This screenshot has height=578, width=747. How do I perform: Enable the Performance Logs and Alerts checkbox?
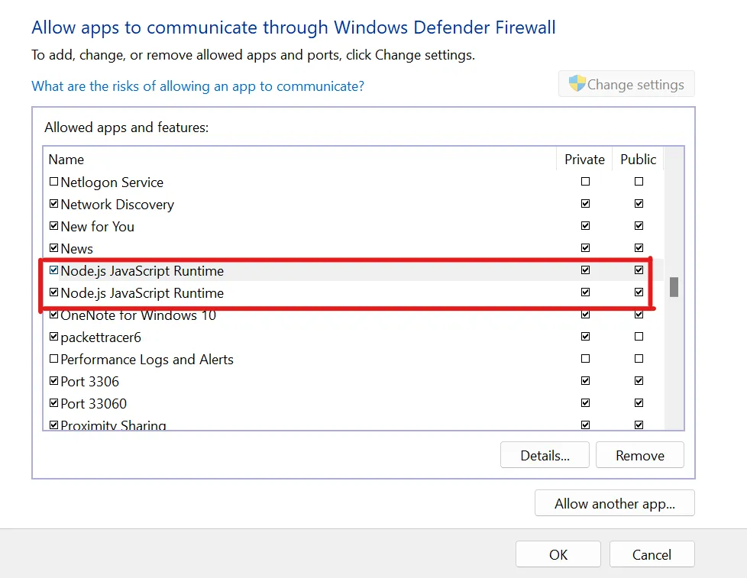pos(53,359)
